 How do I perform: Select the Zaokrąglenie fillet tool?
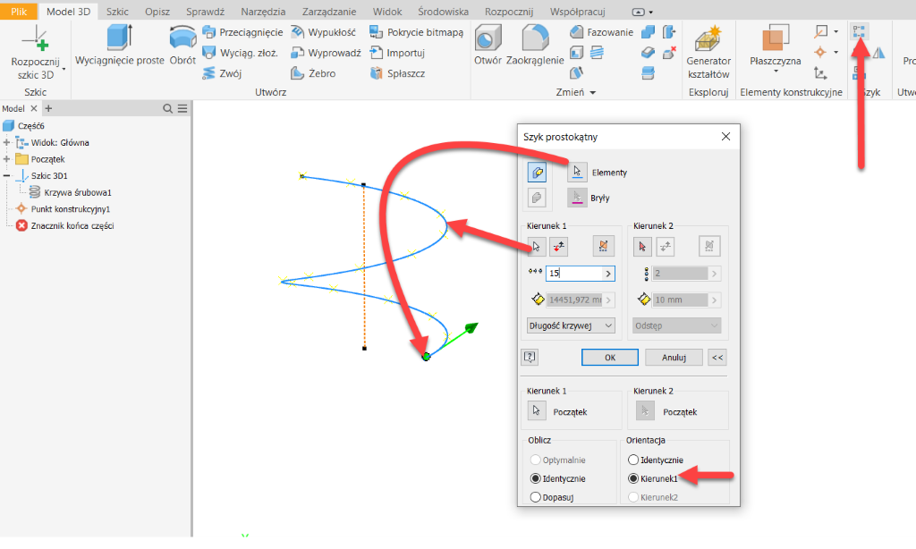click(535, 38)
